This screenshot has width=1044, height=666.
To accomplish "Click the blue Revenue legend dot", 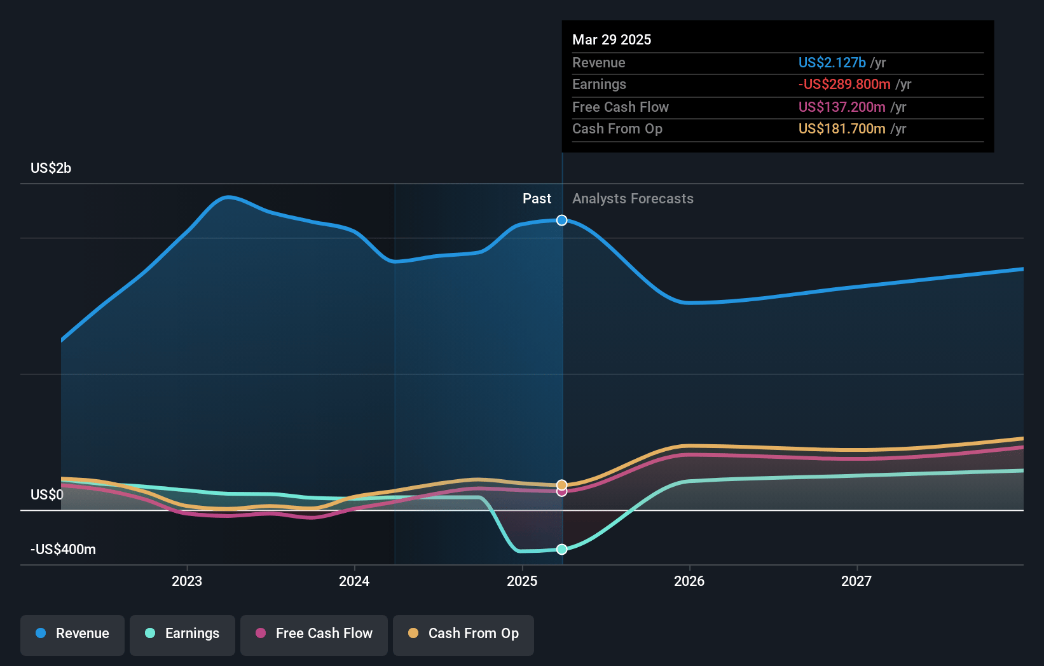I will click(41, 633).
